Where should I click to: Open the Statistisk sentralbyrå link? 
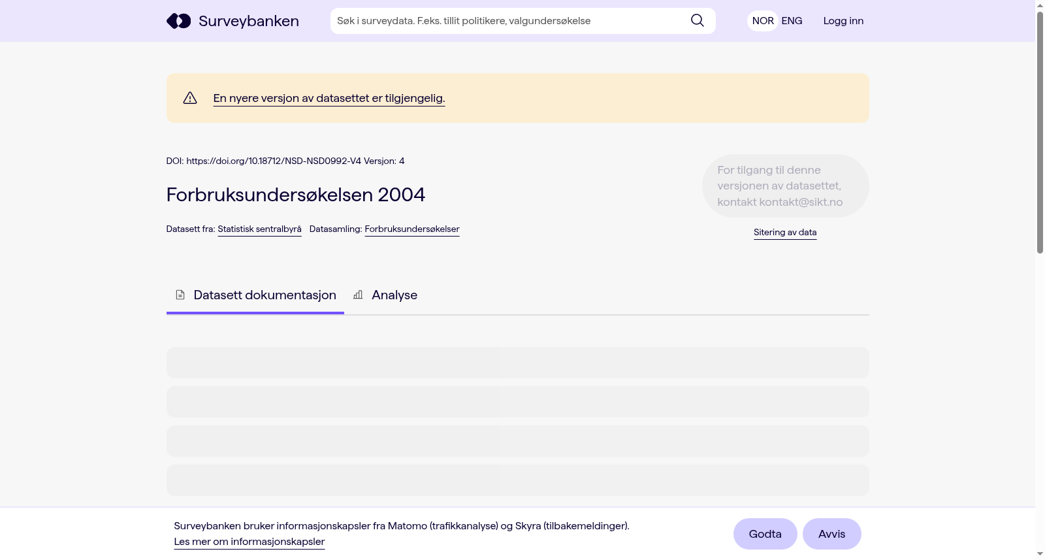(x=259, y=229)
